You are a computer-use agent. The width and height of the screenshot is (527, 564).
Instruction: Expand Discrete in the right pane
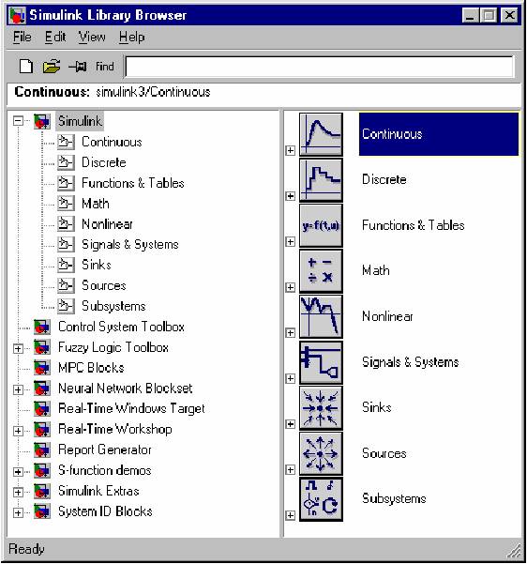pos(290,196)
